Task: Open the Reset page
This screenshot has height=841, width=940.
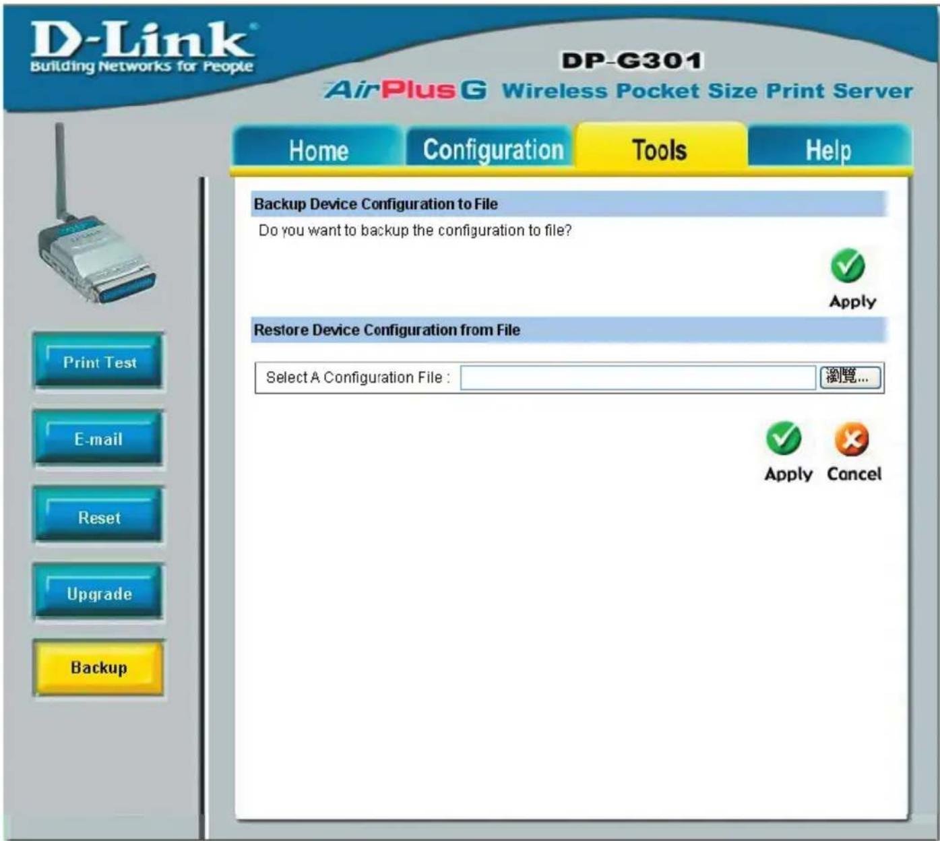Action: [99, 517]
